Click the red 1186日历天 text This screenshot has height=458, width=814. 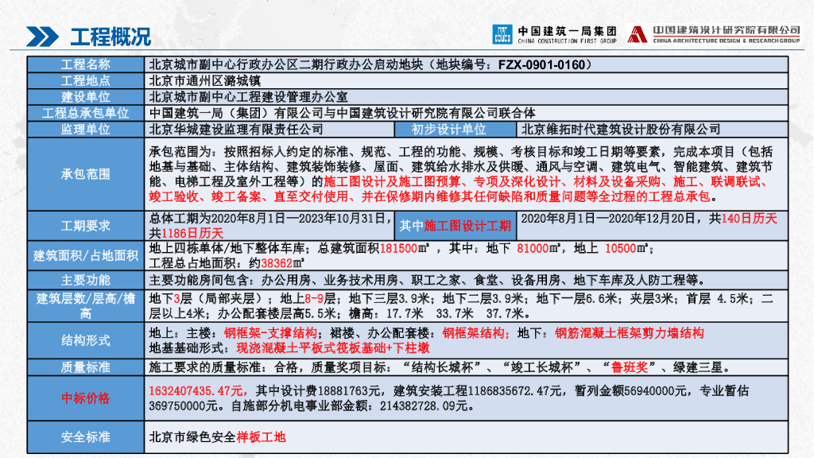(x=192, y=234)
